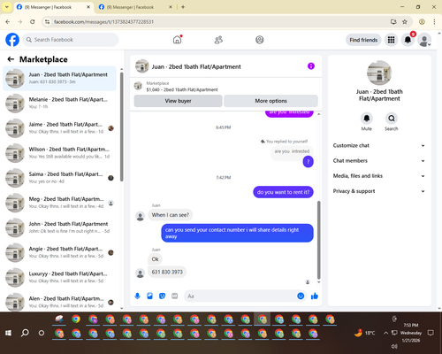Open the Windows notification center

click(x=431, y=333)
